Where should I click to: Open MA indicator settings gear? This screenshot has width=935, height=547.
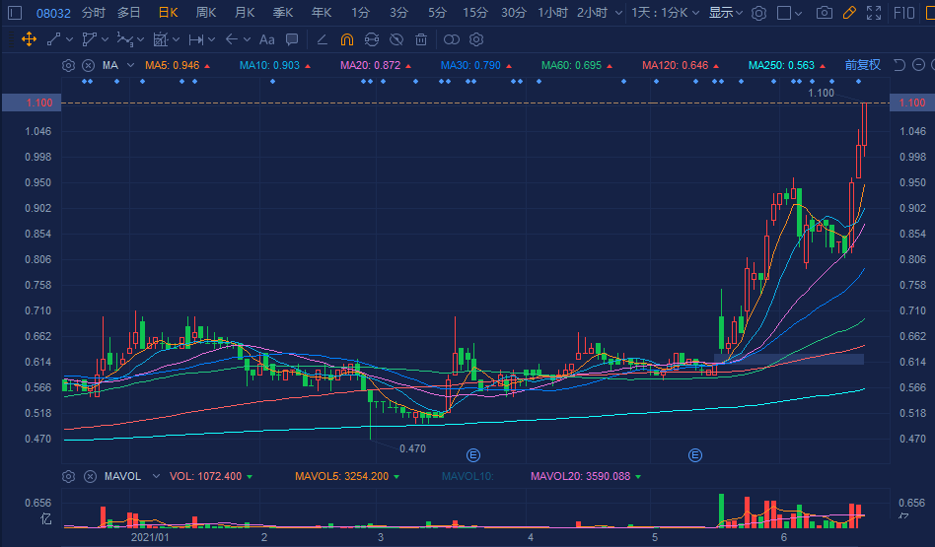click(x=68, y=65)
